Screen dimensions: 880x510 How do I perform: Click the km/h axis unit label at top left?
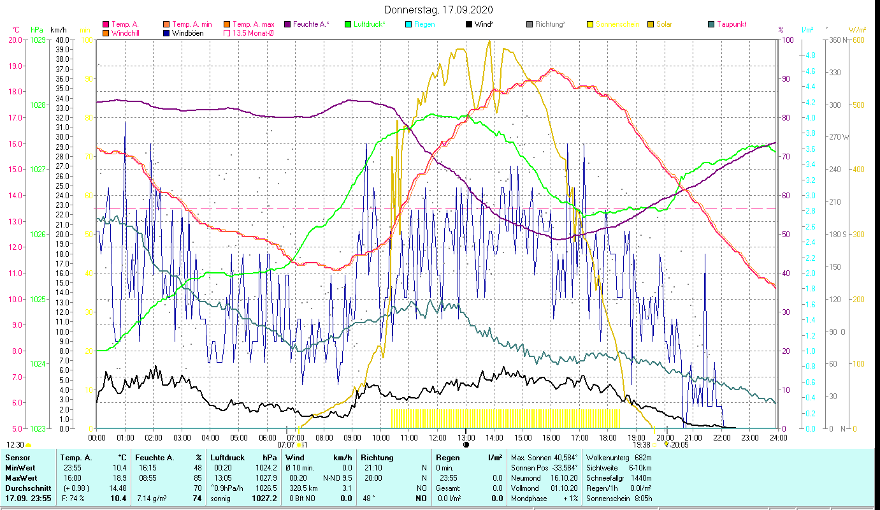(58, 30)
